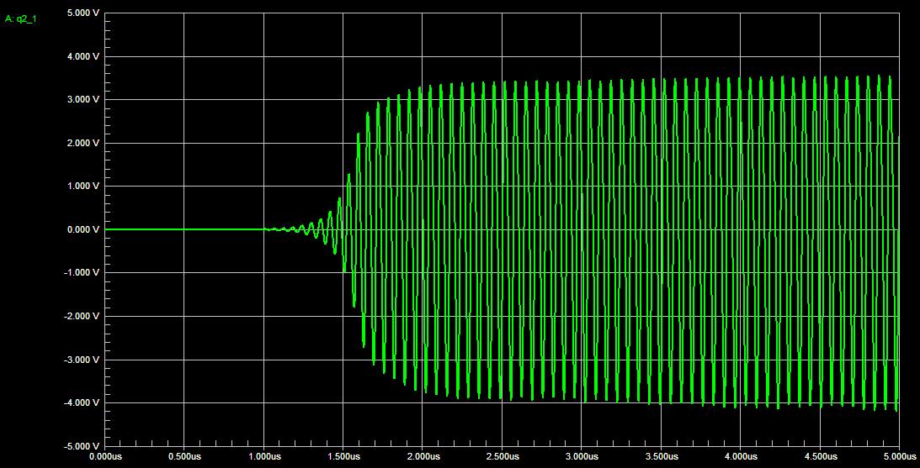Click the 5.000 V y-axis label

coord(83,13)
